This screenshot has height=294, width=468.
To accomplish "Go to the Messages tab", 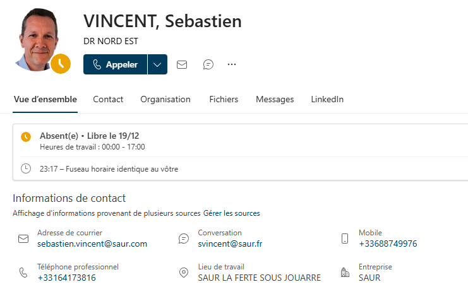I will (x=275, y=99).
